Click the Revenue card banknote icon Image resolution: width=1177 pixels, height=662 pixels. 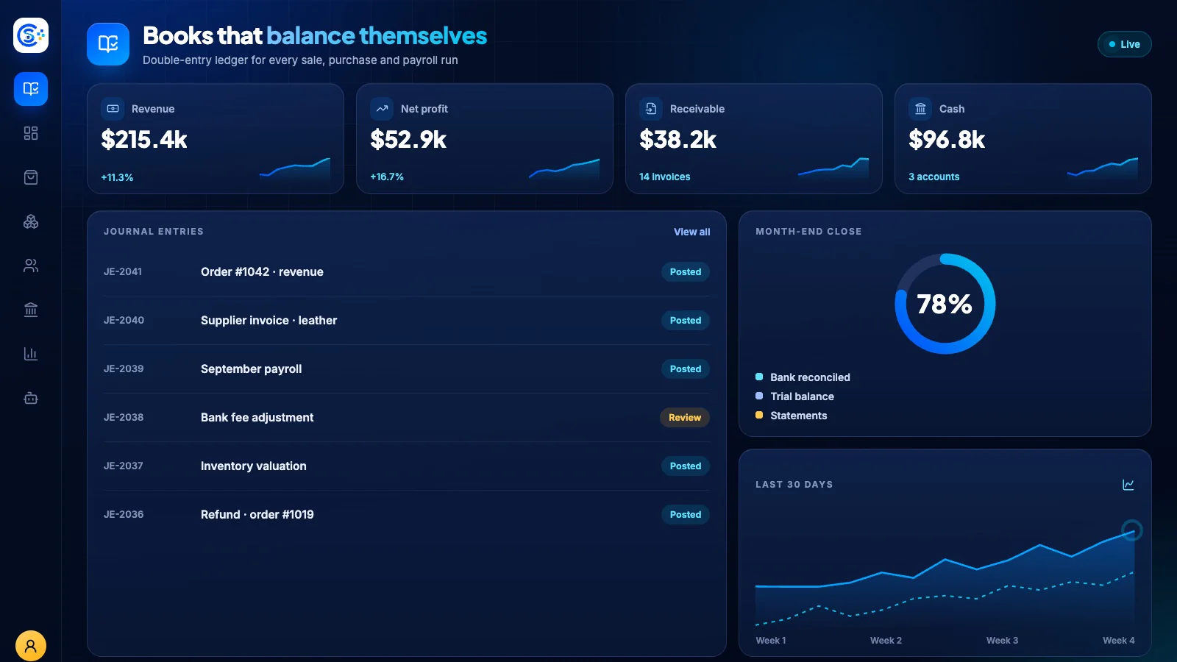point(113,108)
